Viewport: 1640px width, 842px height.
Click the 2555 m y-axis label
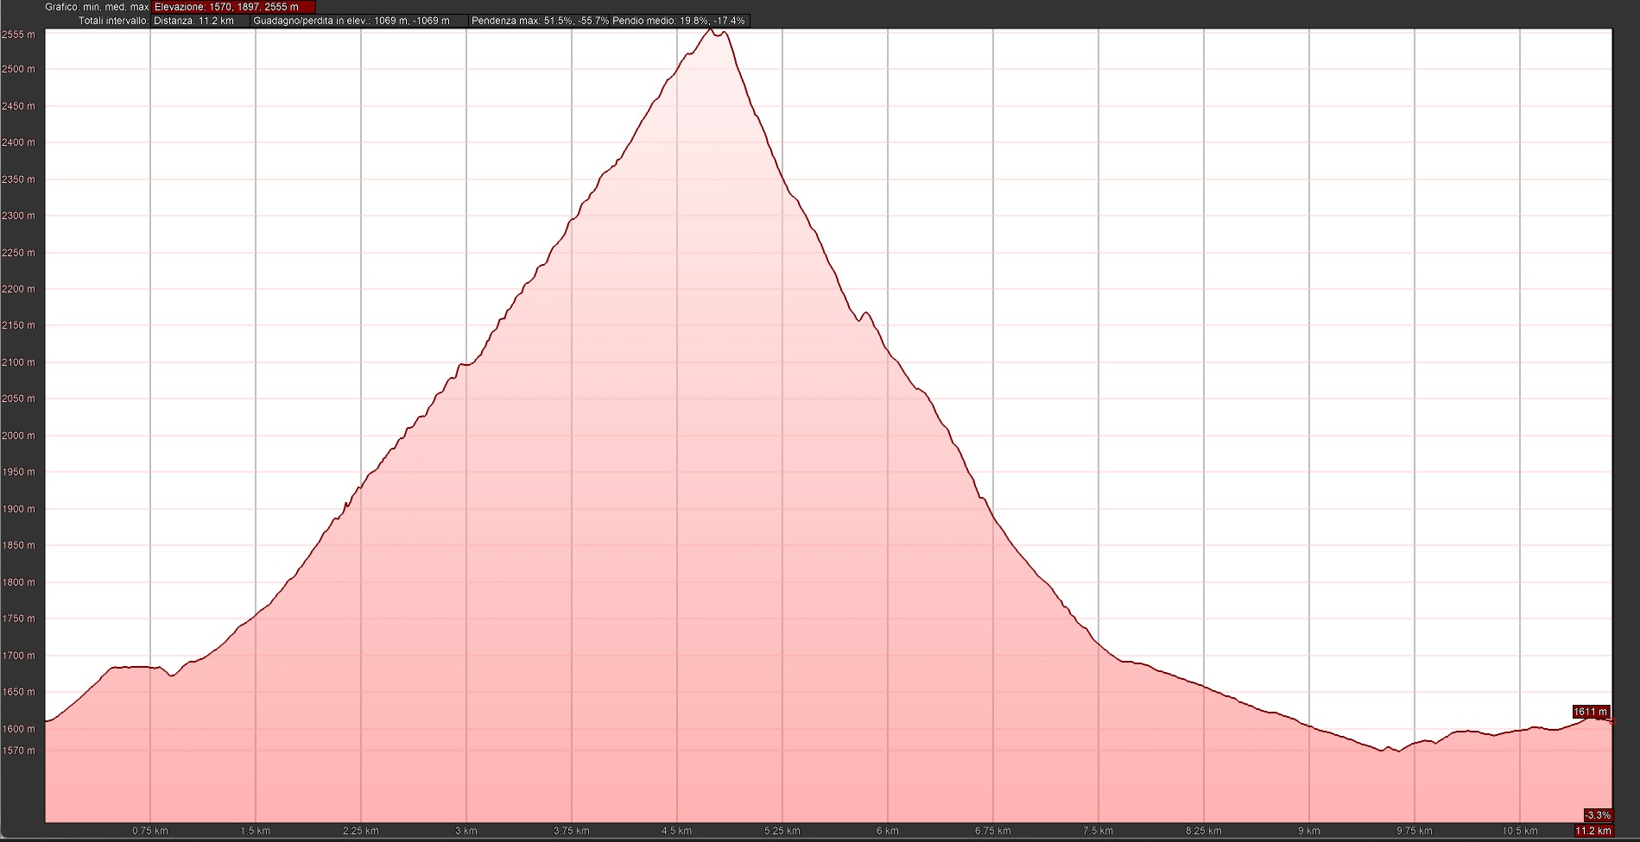(18, 35)
